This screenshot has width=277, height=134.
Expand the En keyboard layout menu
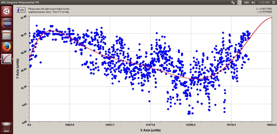point(239,2)
